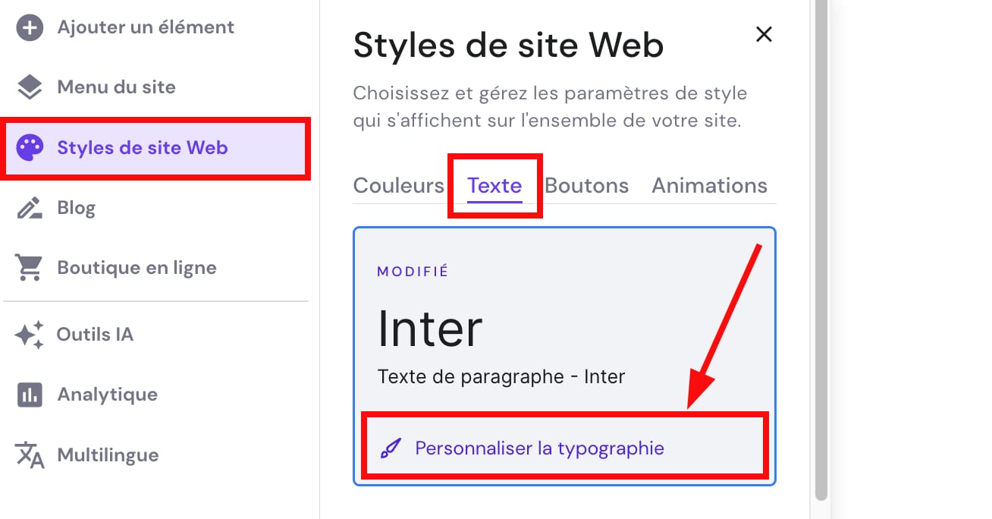Open the Boutons tab
Screen dimensions: 992x519
click(588, 185)
